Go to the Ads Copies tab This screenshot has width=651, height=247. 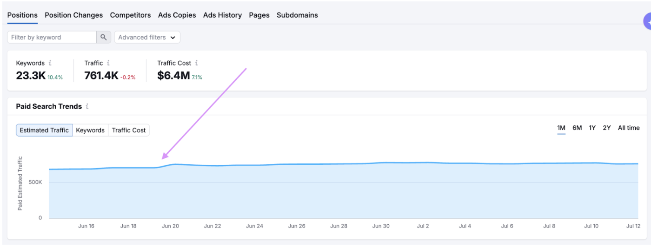[177, 15]
